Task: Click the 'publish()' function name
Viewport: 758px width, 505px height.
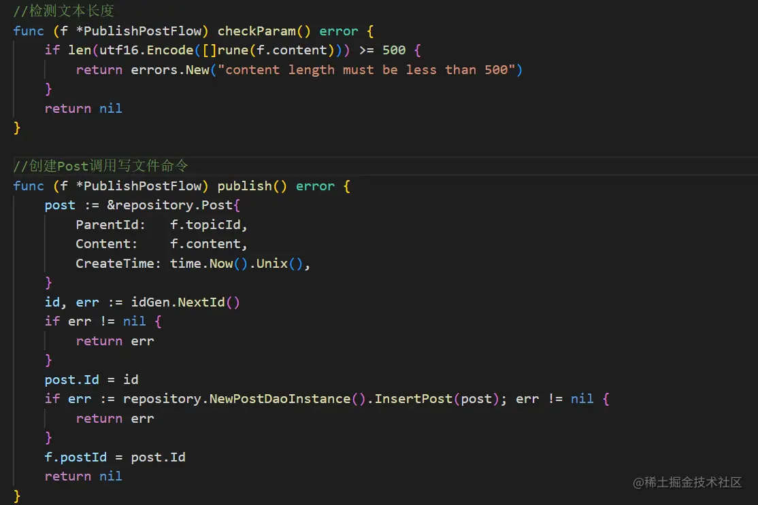Action: click(252, 186)
